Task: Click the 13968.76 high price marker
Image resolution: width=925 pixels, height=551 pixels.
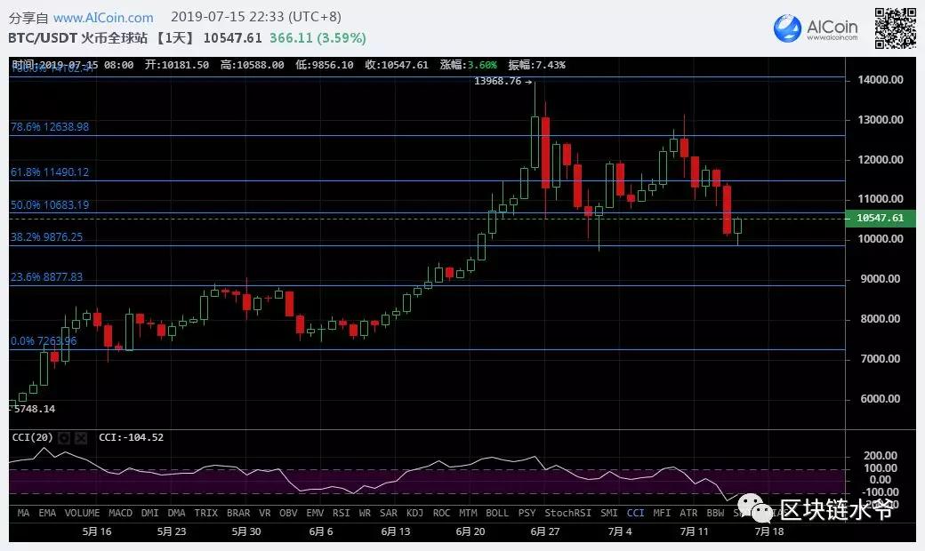Action: [503, 82]
